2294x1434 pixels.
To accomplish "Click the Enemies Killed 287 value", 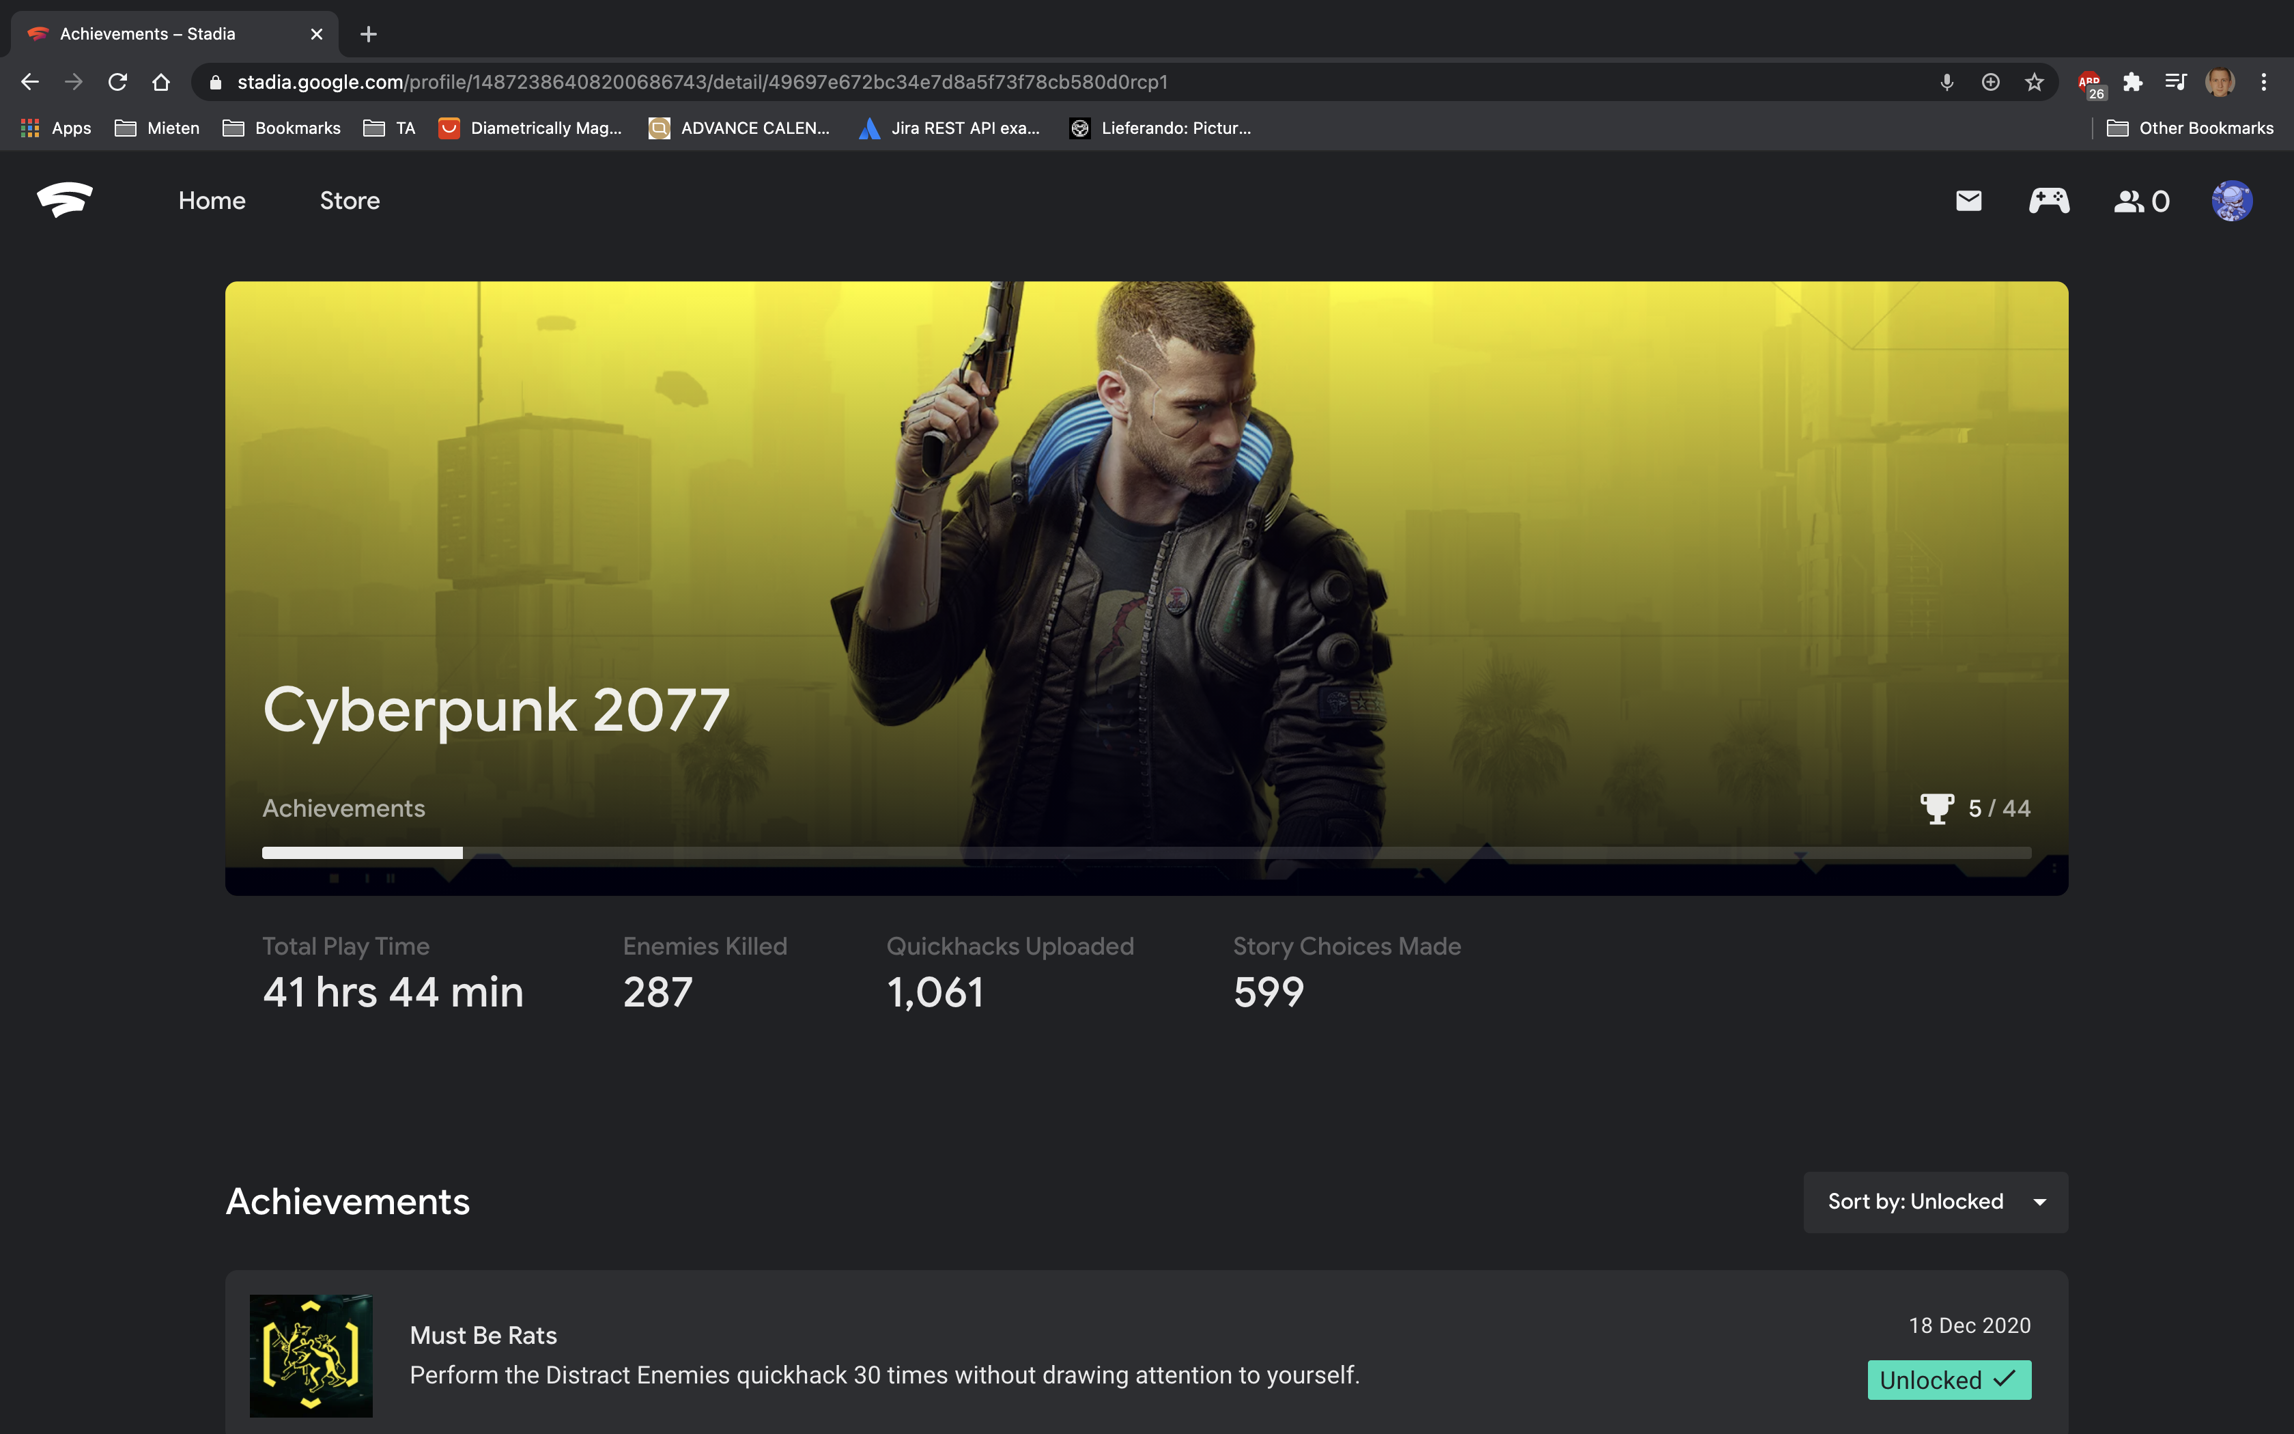I will [x=658, y=992].
